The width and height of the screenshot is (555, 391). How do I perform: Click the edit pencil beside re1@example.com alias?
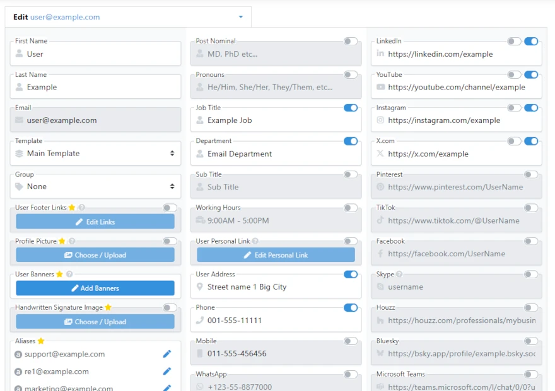point(167,371)
